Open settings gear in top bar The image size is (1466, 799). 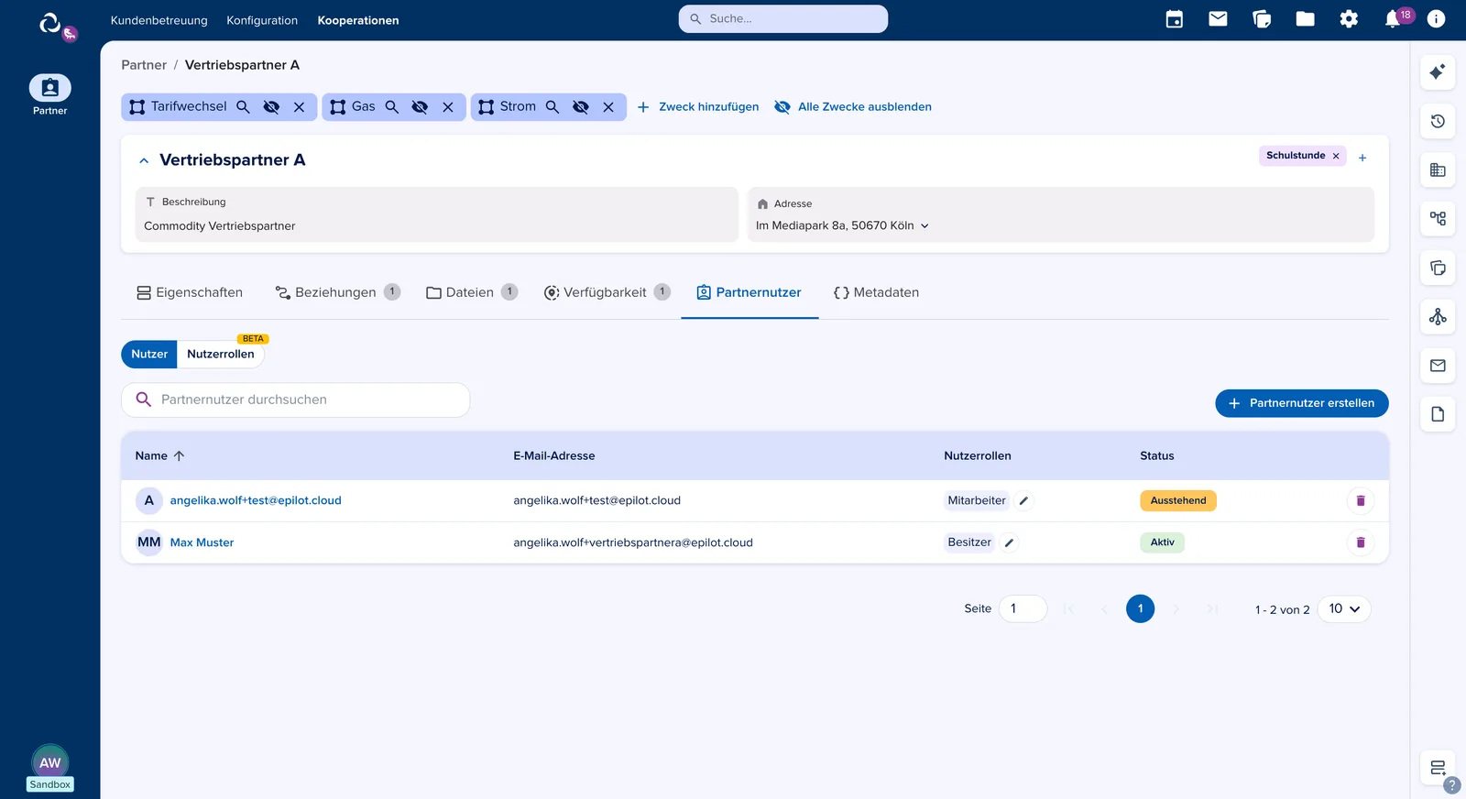point(1349,19)
